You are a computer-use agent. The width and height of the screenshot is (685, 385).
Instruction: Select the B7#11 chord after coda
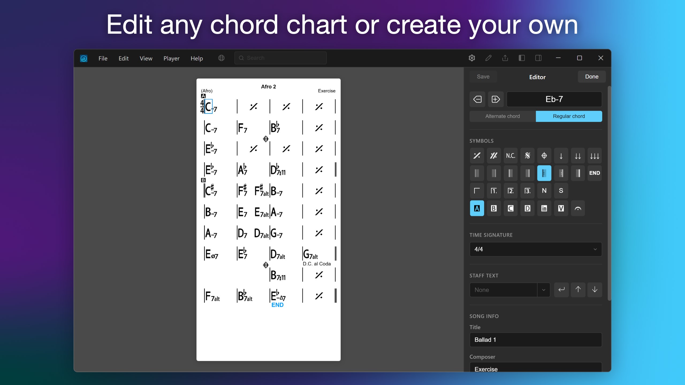[278, 275]
